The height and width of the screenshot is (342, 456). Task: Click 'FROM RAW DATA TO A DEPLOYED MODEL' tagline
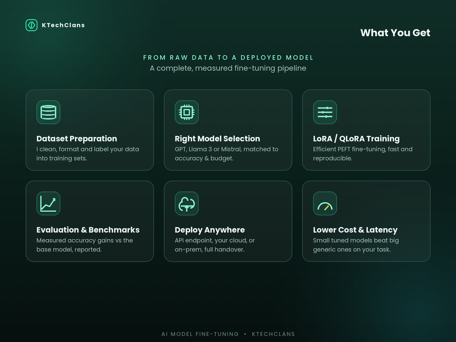pos(228,57)
